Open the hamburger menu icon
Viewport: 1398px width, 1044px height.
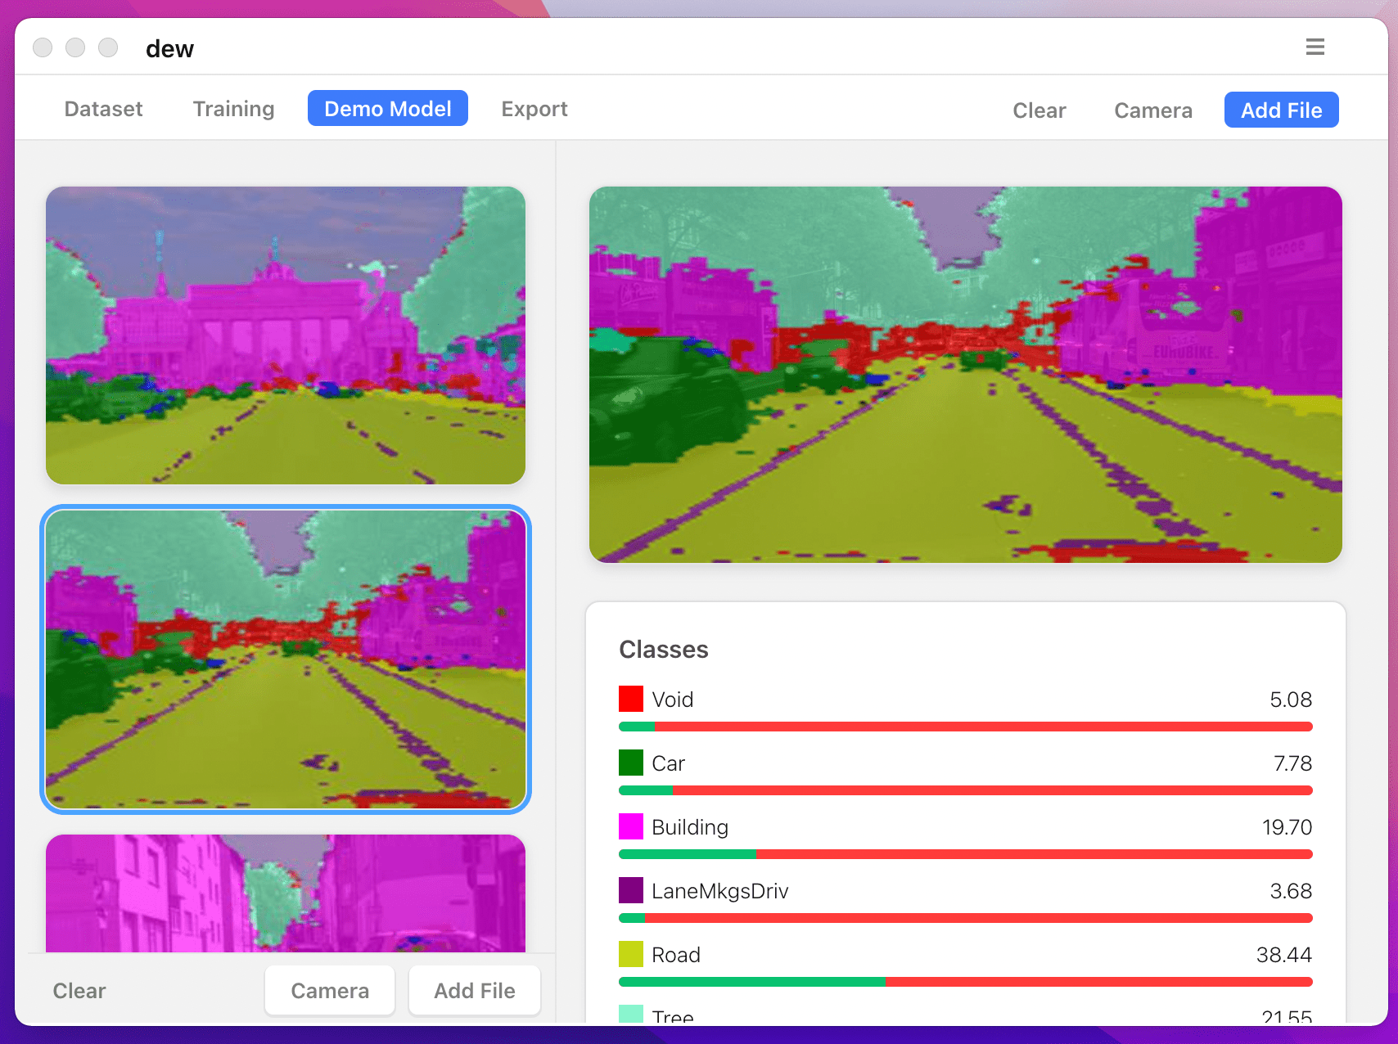[x=1315, y=47]
